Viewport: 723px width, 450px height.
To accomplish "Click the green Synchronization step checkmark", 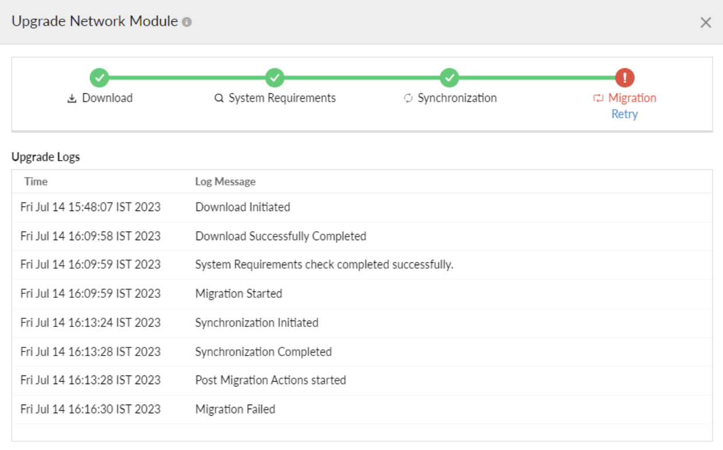I will coord(449,78).
